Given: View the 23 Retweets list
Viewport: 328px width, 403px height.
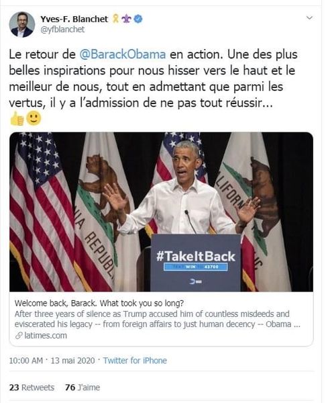Looking at the screenshot, I should point(32,388).
